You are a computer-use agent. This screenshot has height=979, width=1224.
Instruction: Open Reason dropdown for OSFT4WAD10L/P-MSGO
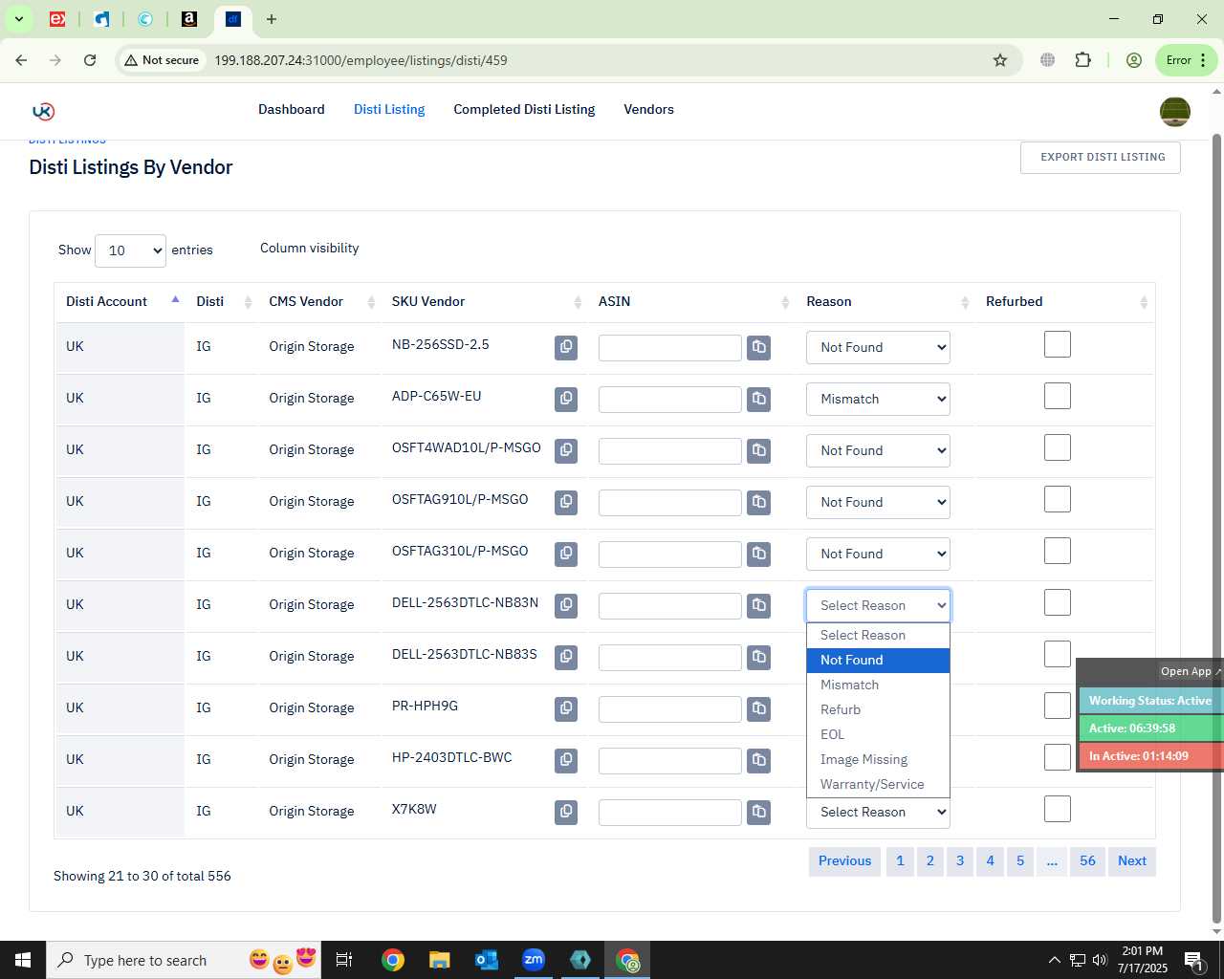pyautogui.click(x=878, y=450)
